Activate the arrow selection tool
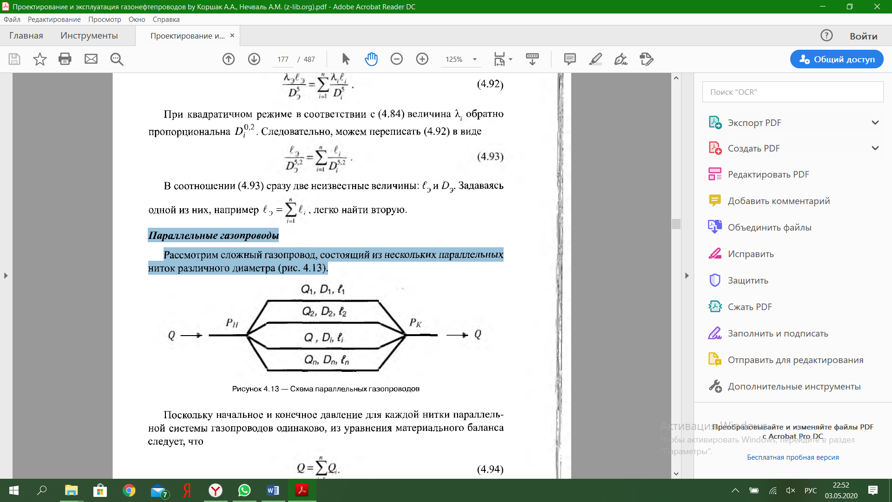This screenshot has height=502, width=892. coord(346,59)
